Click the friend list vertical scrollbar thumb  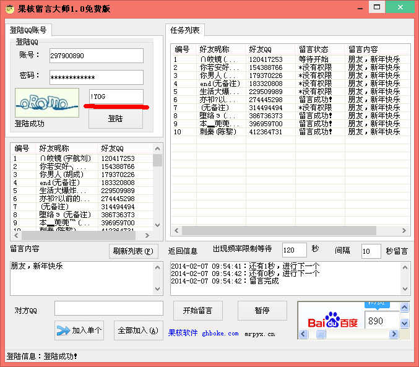pos(158,160)
